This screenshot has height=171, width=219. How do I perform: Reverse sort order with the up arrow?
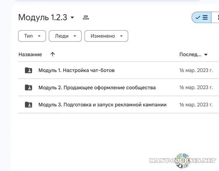coord(53,54)
